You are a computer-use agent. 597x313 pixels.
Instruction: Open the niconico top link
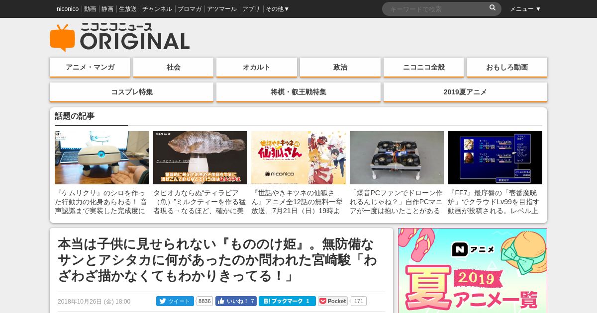[68, 9]
